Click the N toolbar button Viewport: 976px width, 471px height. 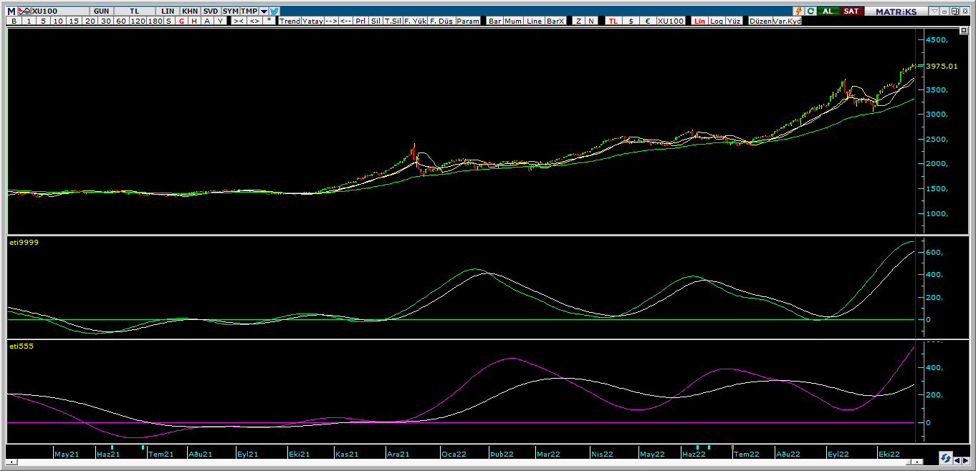tap(591, 21)
